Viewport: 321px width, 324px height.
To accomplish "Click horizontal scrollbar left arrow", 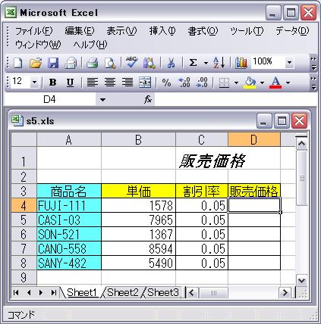I will (192, 293).
